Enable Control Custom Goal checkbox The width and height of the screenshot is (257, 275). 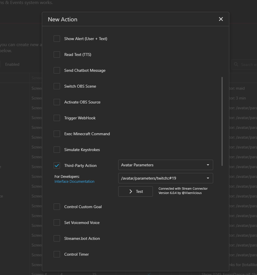pyautogui.click(x=57, y=207)
